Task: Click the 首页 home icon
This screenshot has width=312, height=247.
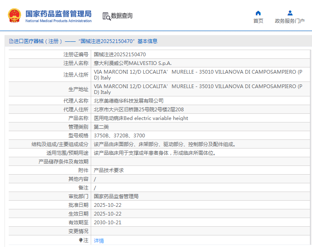Action: (x=258, y=13)
